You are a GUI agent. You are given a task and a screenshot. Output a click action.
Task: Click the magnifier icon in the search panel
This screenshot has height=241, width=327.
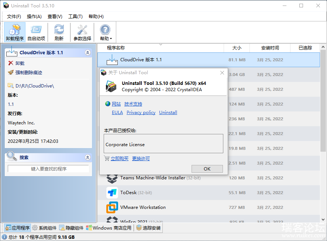(12, 156)
